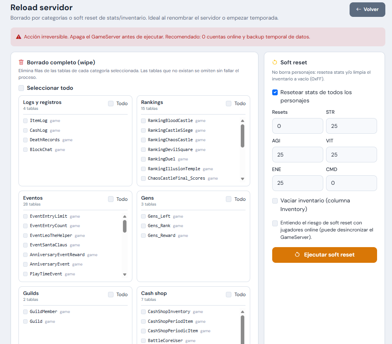Click Ejecutar soft reset button
392x344 pixels.
pyautogui.click(x=324, y=255)
